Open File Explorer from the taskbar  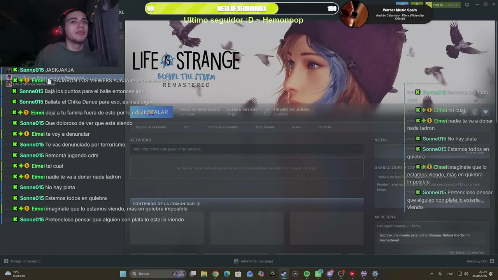tap(204, 274)
